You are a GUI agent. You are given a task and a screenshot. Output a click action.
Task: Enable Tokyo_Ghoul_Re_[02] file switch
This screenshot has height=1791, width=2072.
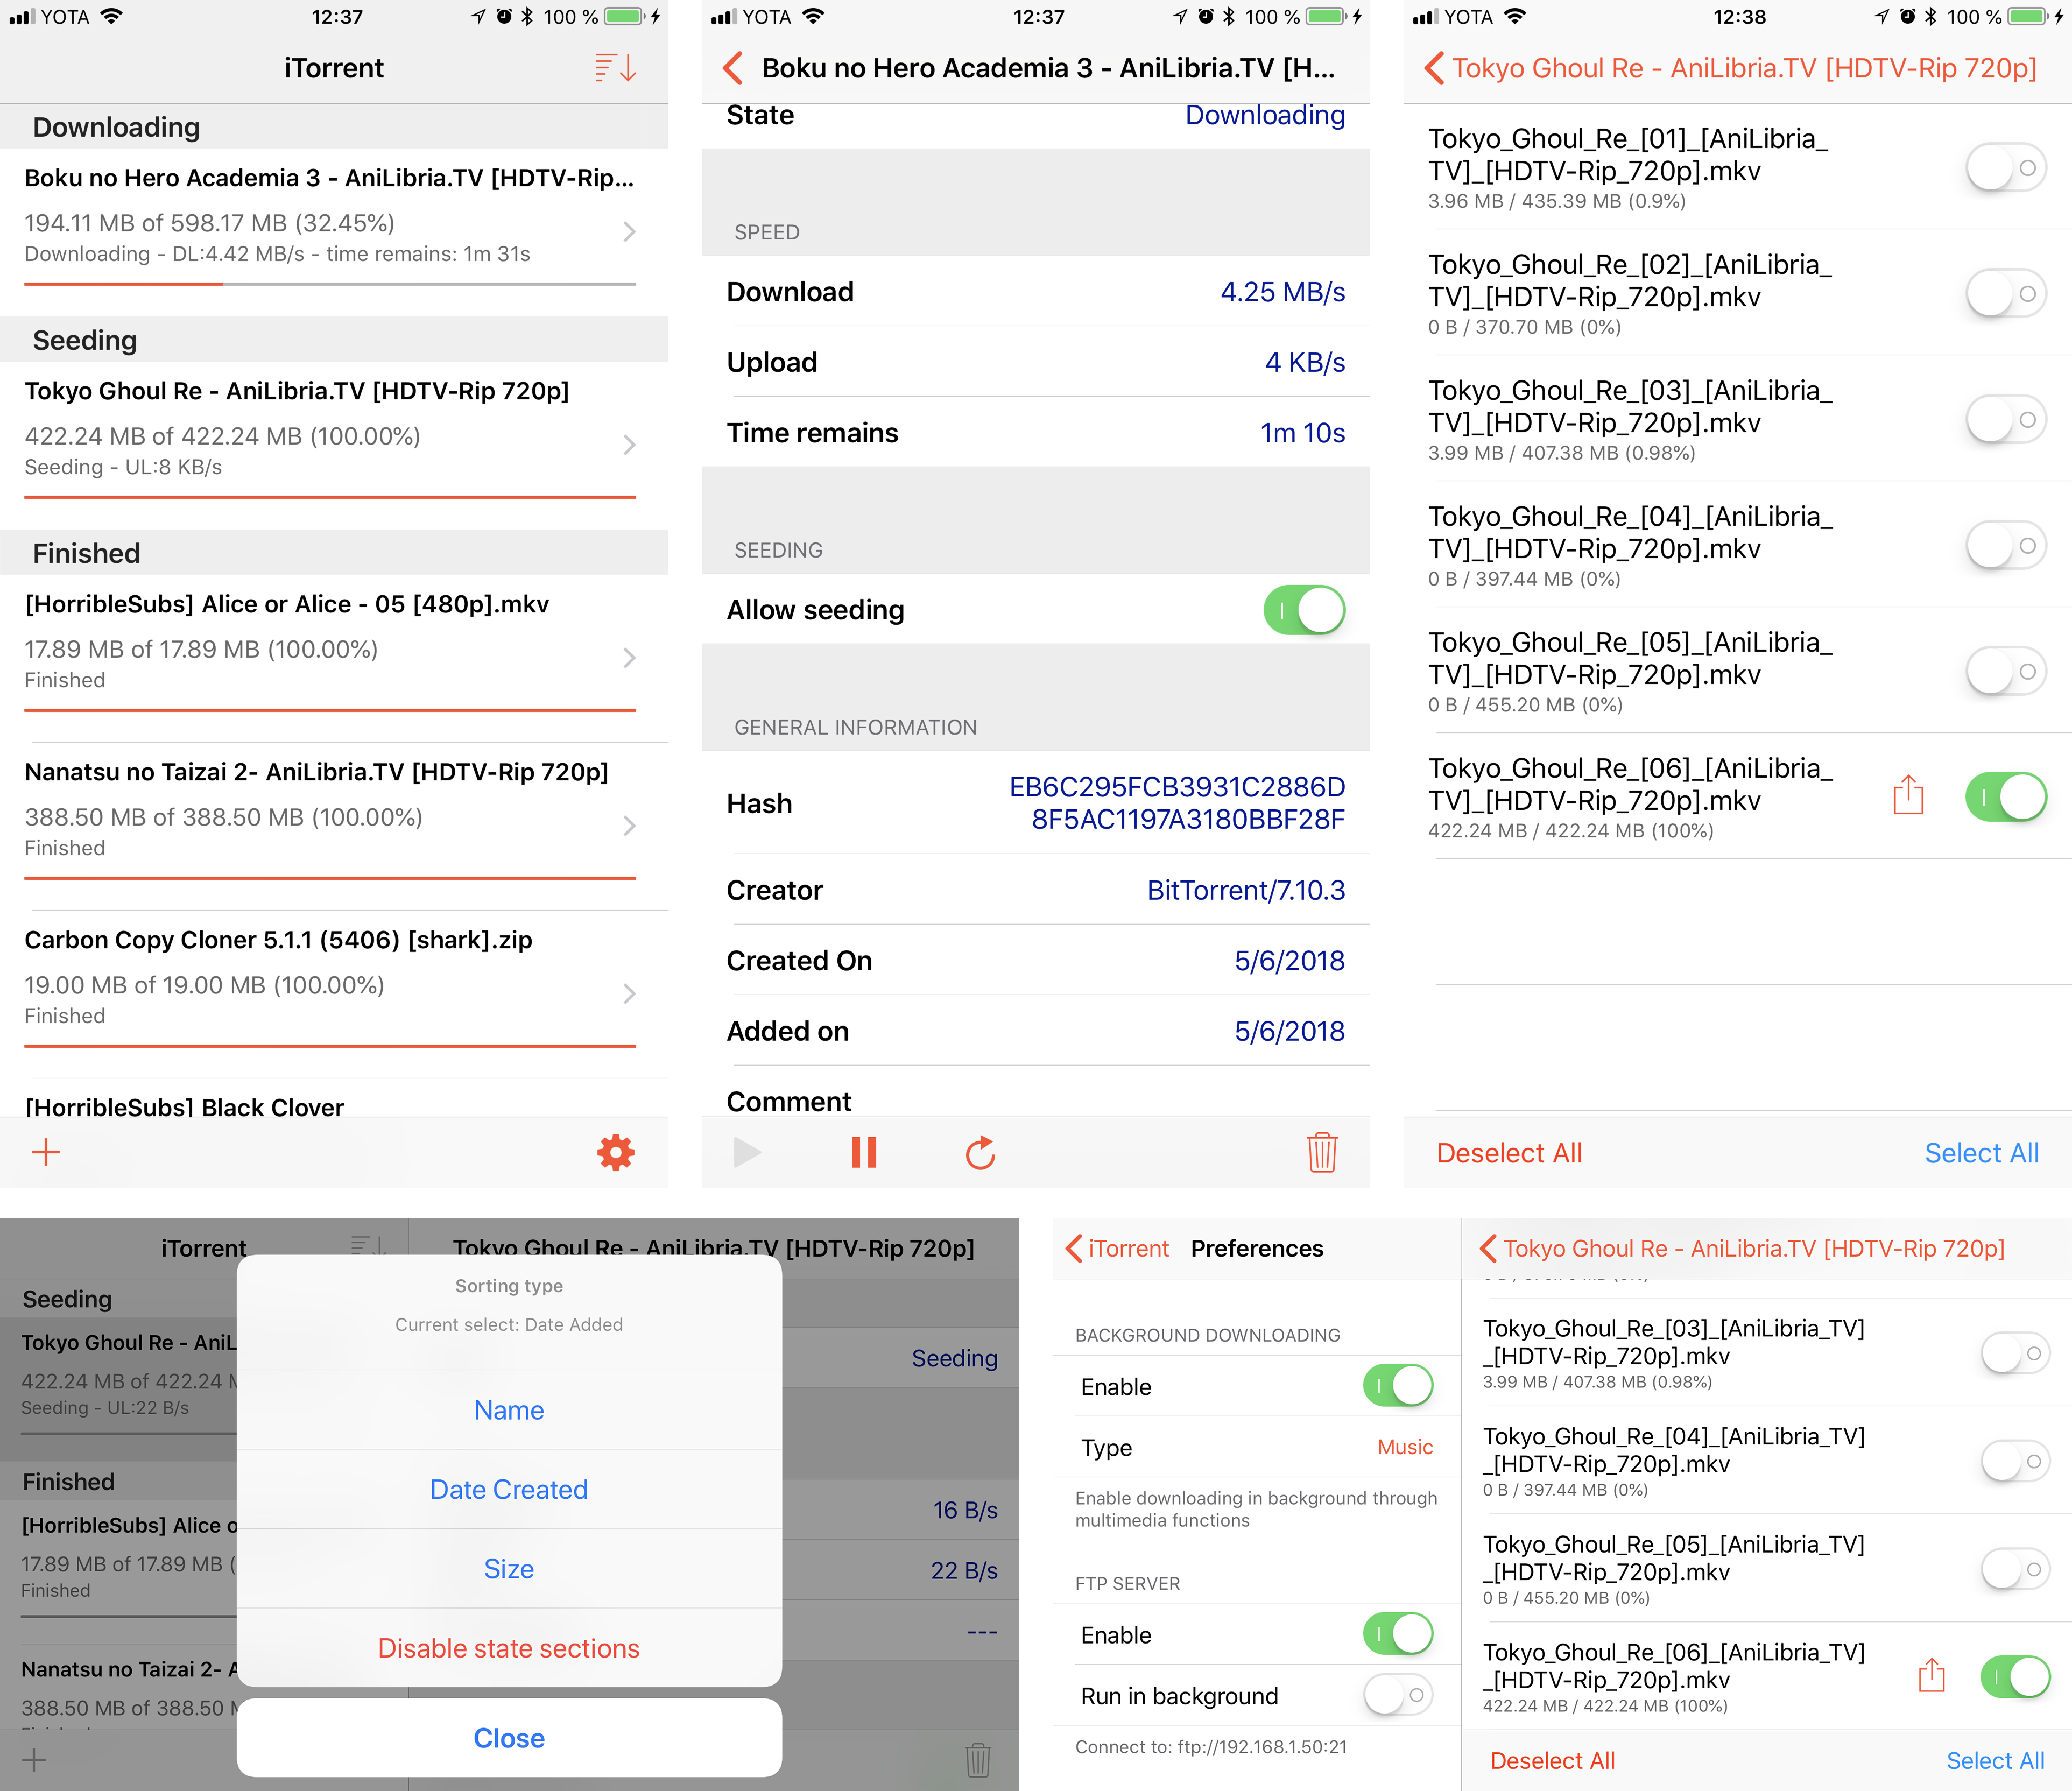tap(2006, 294)
